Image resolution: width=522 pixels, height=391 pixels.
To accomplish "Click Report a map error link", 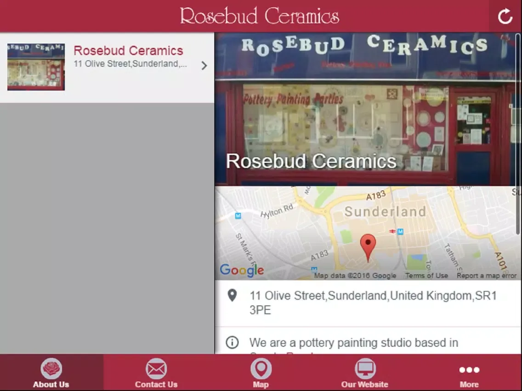I will [x=486, y=276].
